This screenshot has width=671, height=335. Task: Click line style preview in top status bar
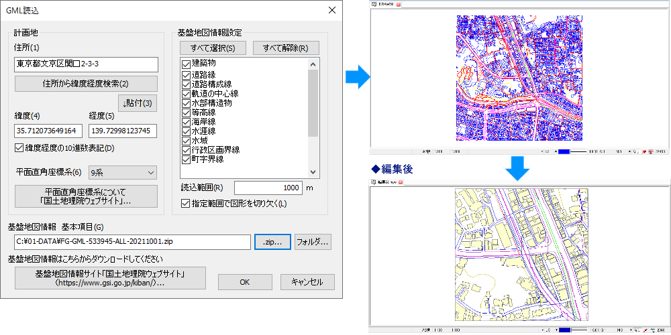pos(578,151)
